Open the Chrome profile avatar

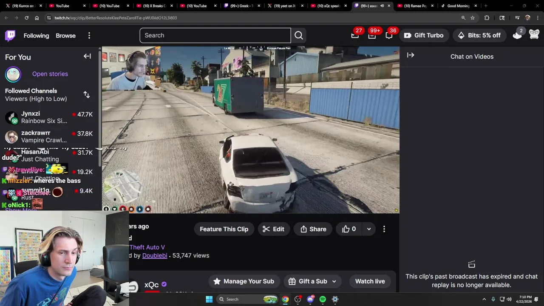click(527, 18)
